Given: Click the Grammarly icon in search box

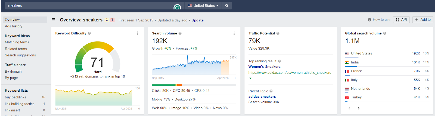Looking at the screenshot, I should click(177, 7).
